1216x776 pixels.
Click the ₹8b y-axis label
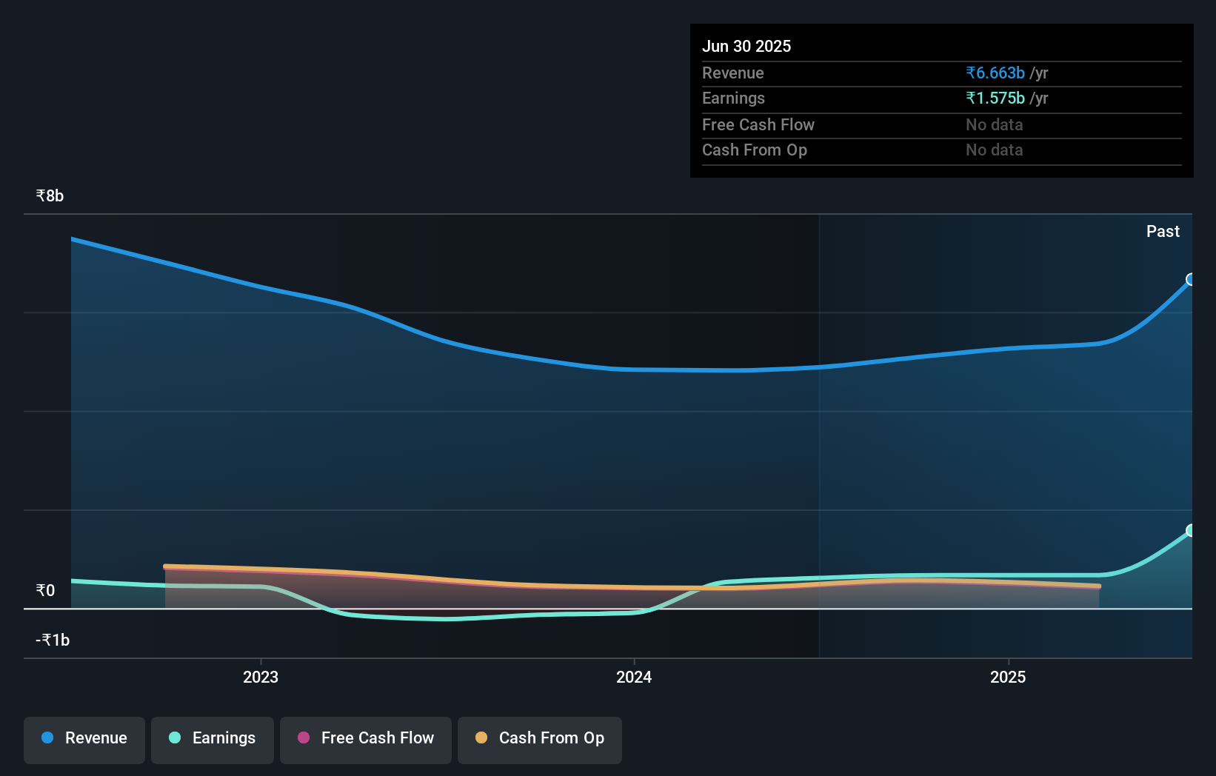[x=50, y=195]
